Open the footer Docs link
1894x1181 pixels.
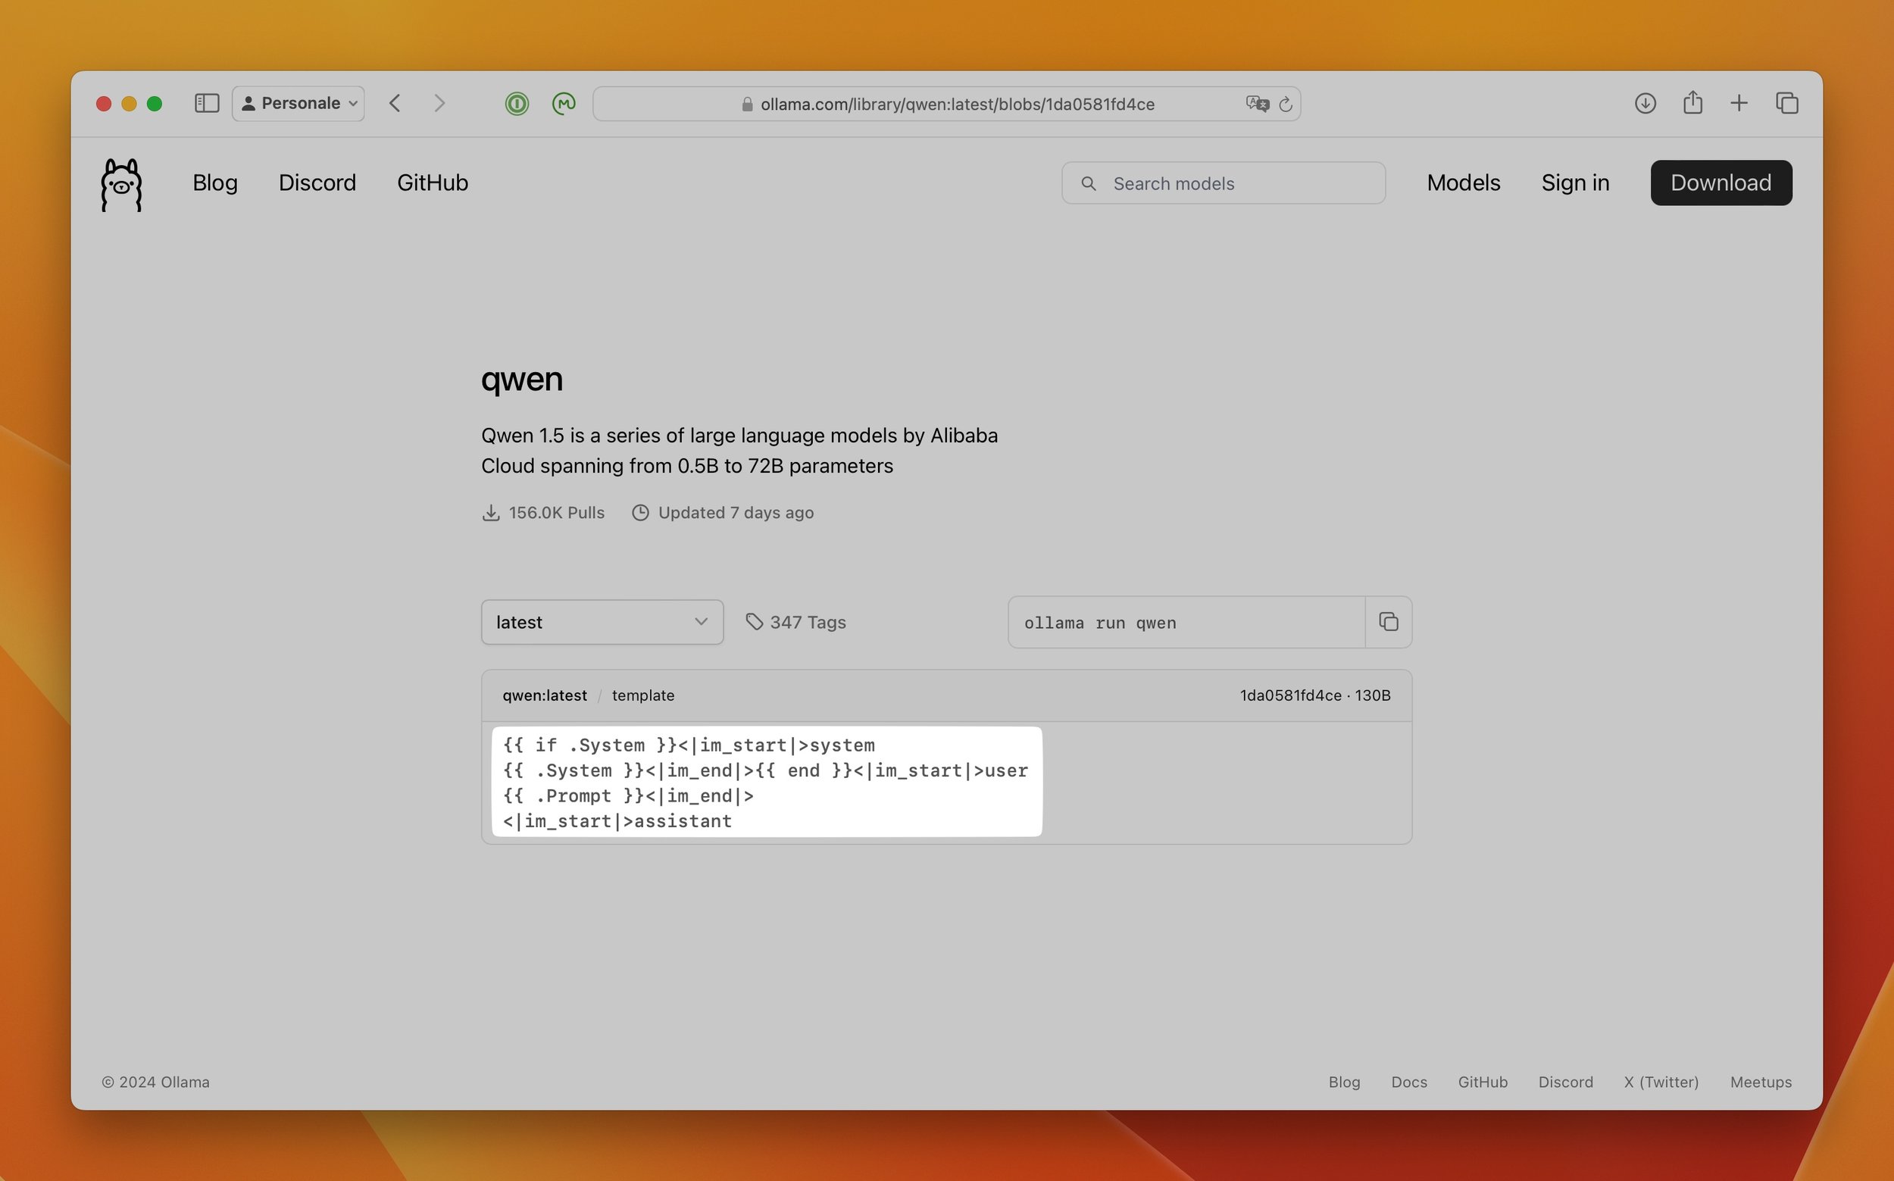point(1409,1082)
